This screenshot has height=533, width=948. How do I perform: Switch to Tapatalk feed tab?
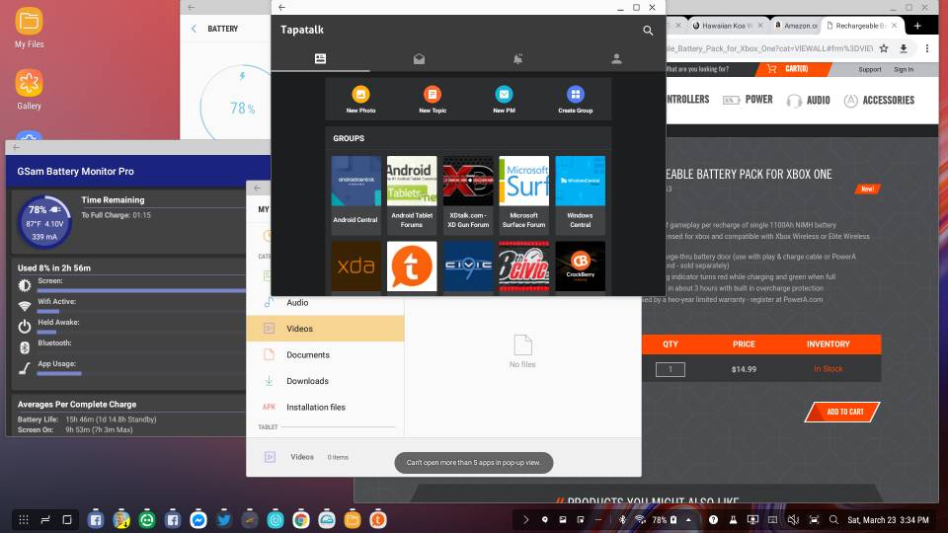click(x=320, y=58)
